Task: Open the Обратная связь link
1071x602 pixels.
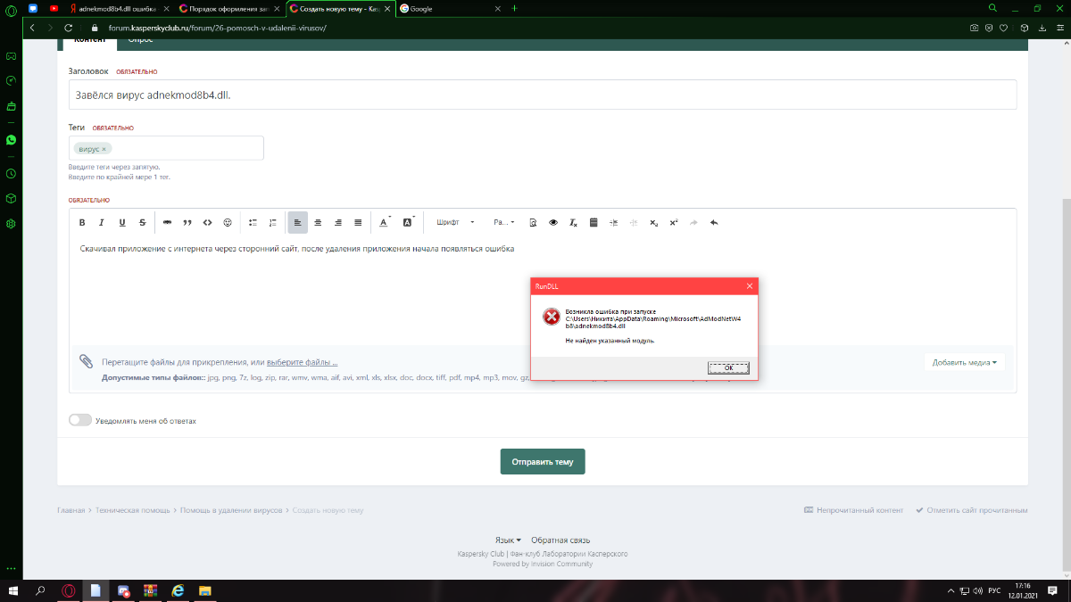Action: click(560, 540)
